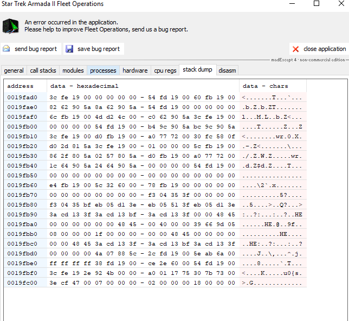Click hex data beginning 'ff ff ff ff 38 fd'
Viewport: 349px width, 321px height.
pos(142,264)
